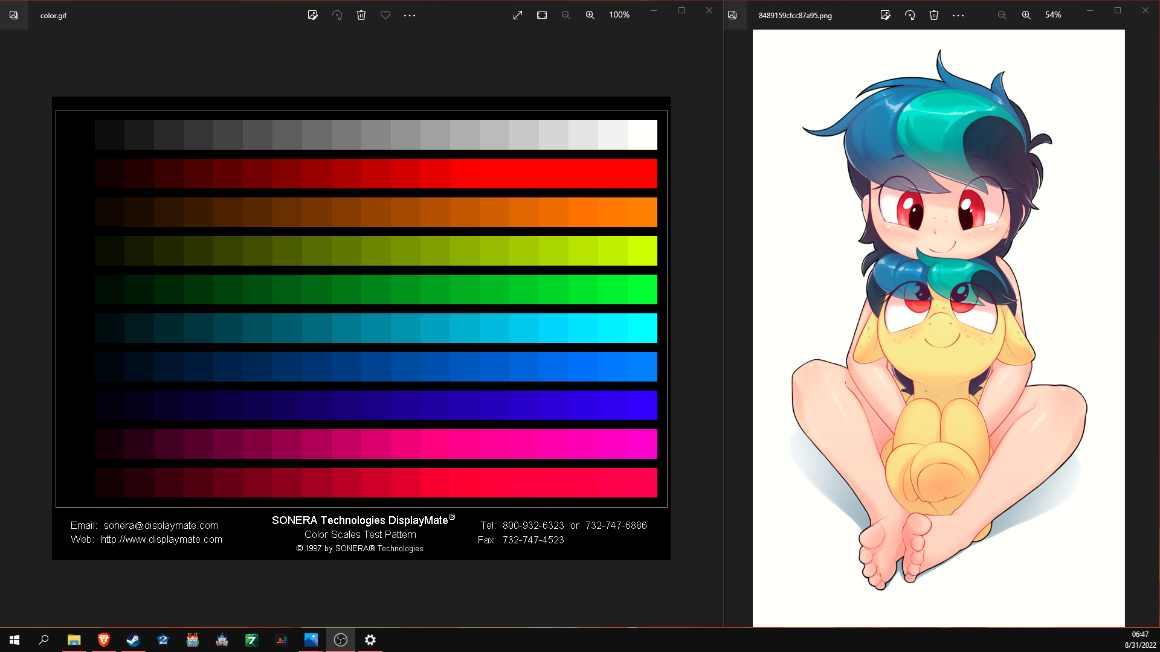Screen dimensions: 1160x652
Task: Edit image icon in 8489159cfcc87a95.png window
Action: point(886,15)
